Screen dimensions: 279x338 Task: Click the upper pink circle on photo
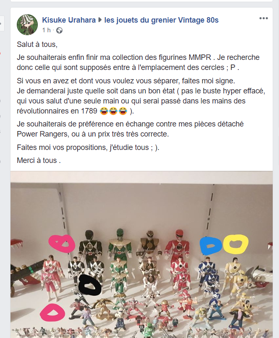[62, 244]
